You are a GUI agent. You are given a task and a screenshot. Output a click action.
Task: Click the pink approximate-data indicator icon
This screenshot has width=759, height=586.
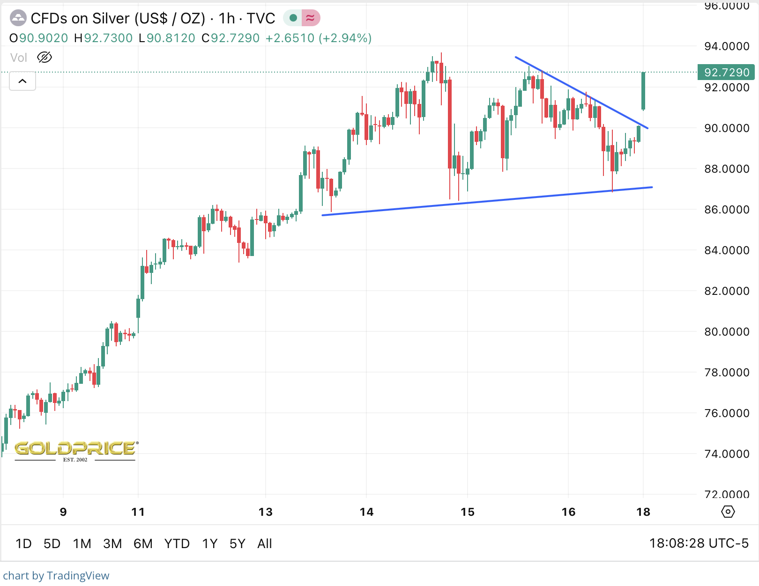coord(310,18)
